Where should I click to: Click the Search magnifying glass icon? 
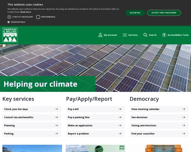(145, 35)
